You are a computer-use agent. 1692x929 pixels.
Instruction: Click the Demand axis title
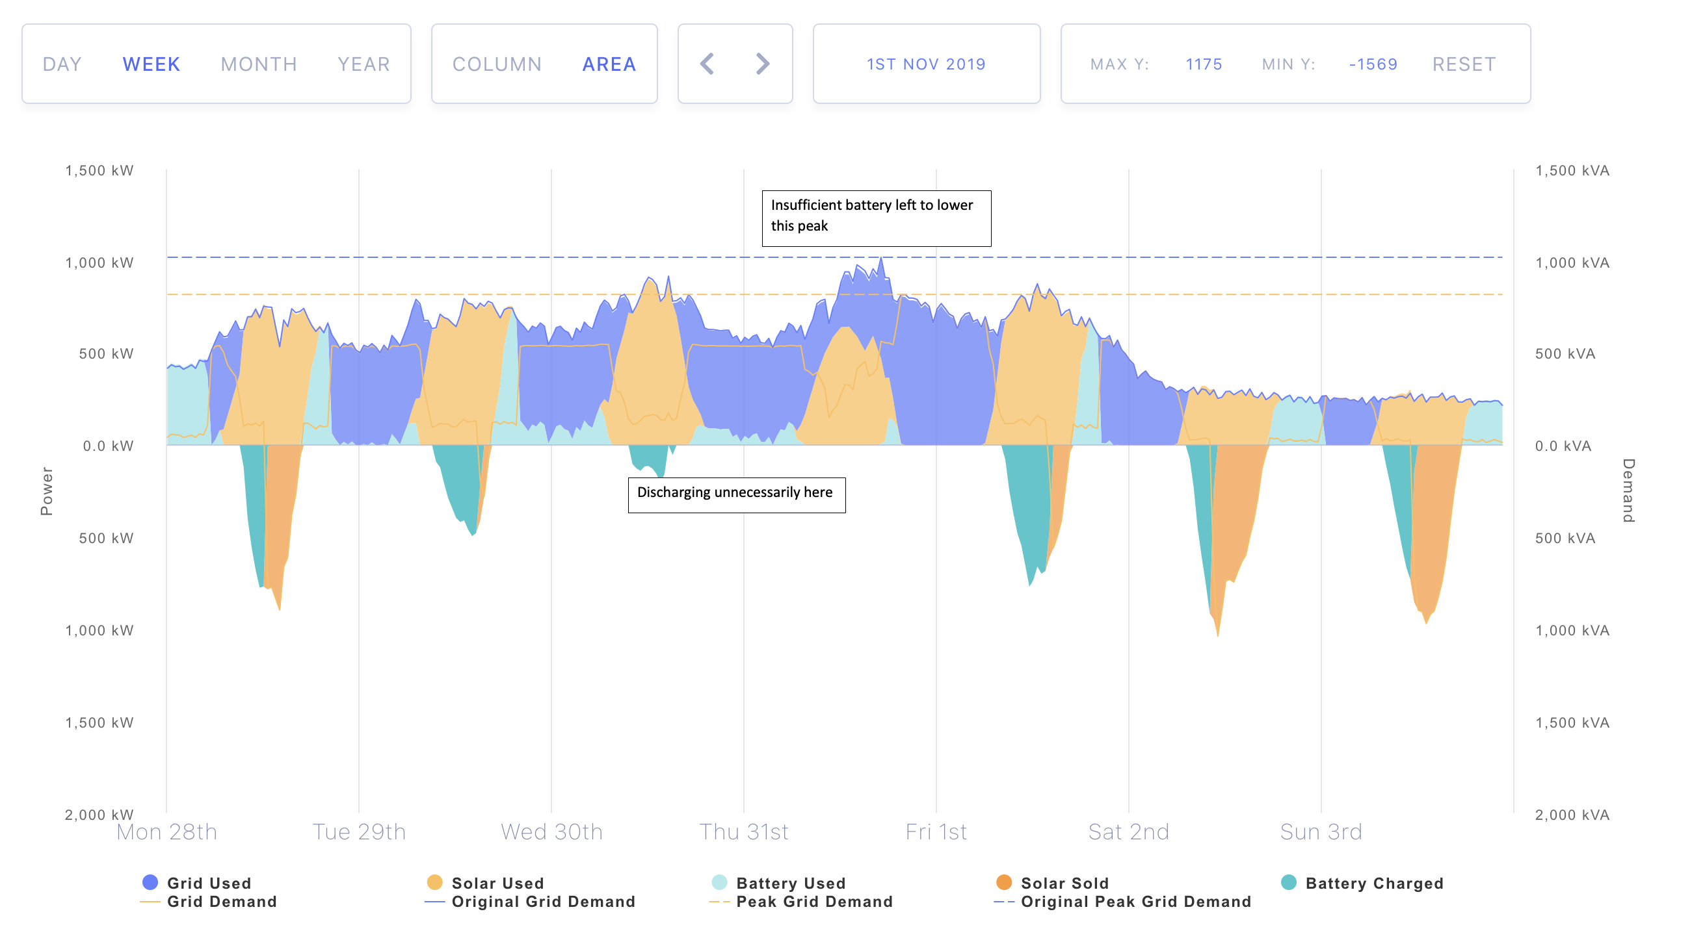point(1628,490)
